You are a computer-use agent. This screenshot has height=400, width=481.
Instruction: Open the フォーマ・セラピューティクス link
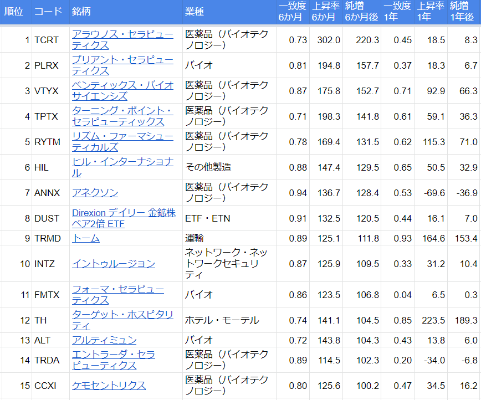[x=118, y=295]
